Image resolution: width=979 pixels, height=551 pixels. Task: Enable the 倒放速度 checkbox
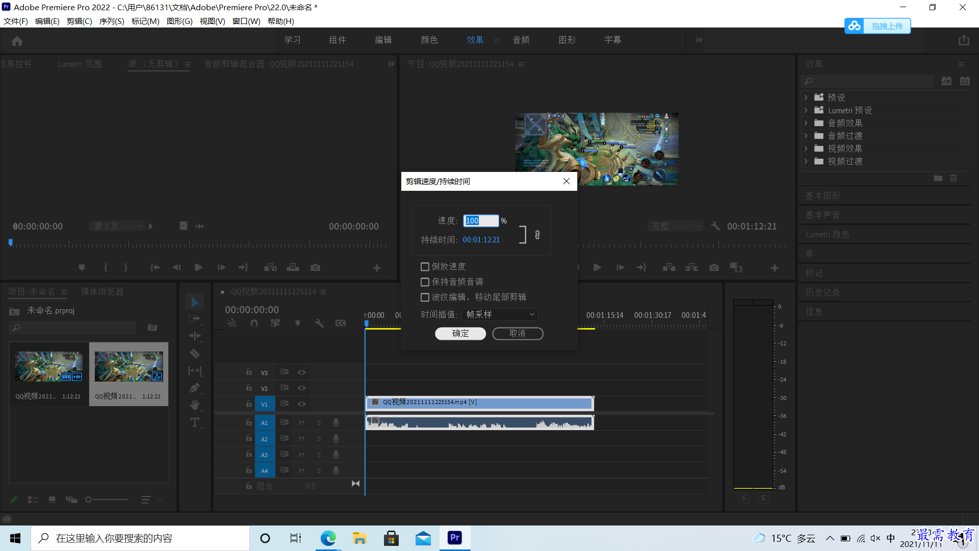425,267
